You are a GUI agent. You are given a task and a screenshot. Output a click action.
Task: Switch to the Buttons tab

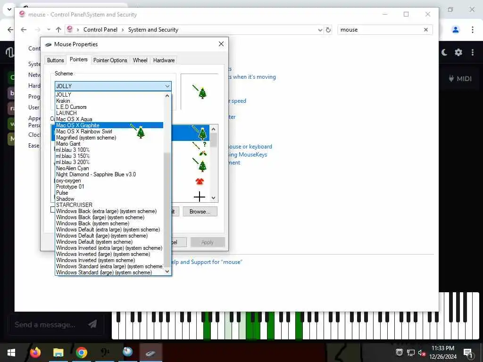pyautogui.click(x=56, y=60)
